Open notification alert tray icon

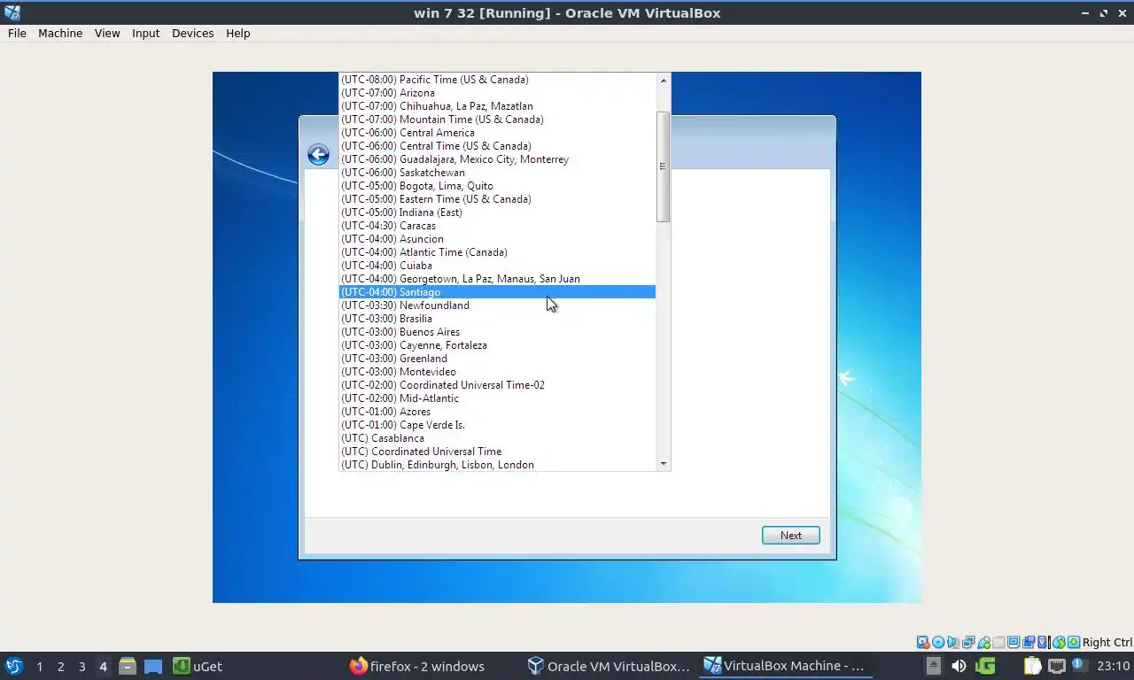click(1079, 666)
